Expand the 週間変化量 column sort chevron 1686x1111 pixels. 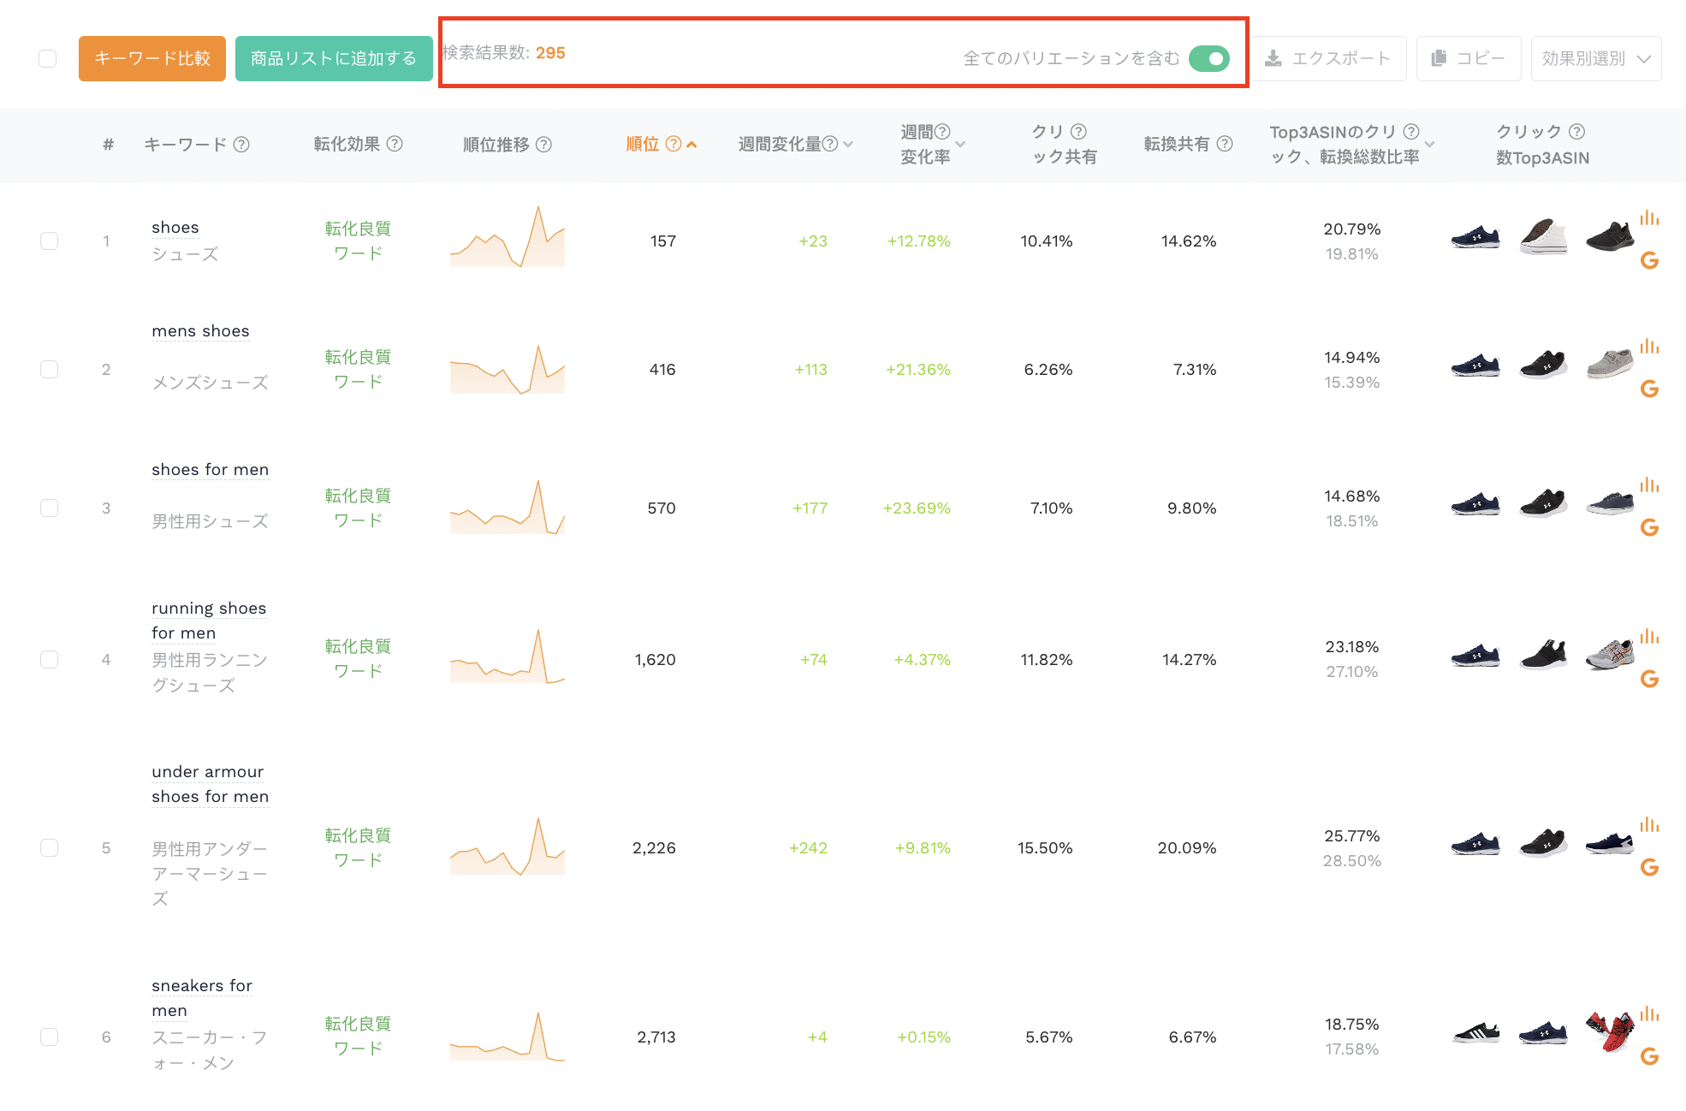tap(848, 145)
